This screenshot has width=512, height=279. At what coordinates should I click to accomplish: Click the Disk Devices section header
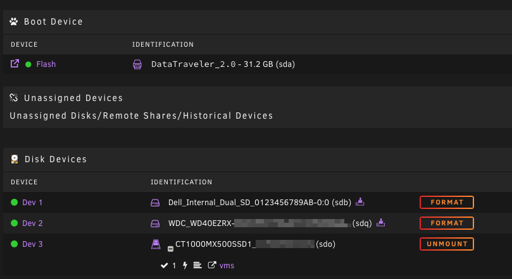pyautogui.click(x=56, y=159)
